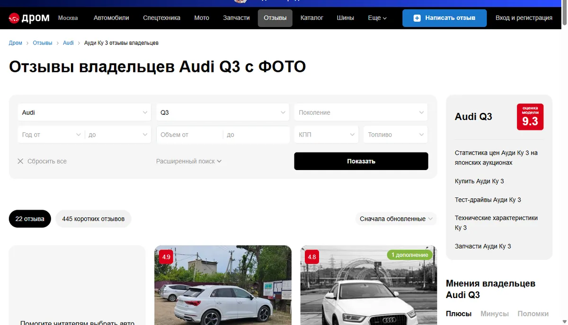568x325 pixels.
Task: Click the Показать button
Action: (361, 161)
